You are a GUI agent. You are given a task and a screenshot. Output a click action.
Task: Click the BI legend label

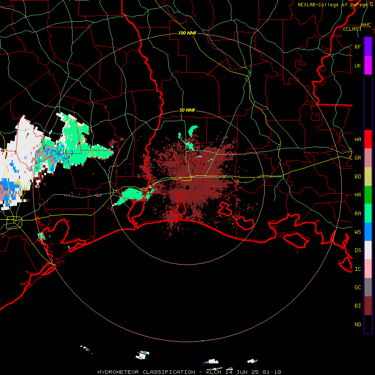358,306
